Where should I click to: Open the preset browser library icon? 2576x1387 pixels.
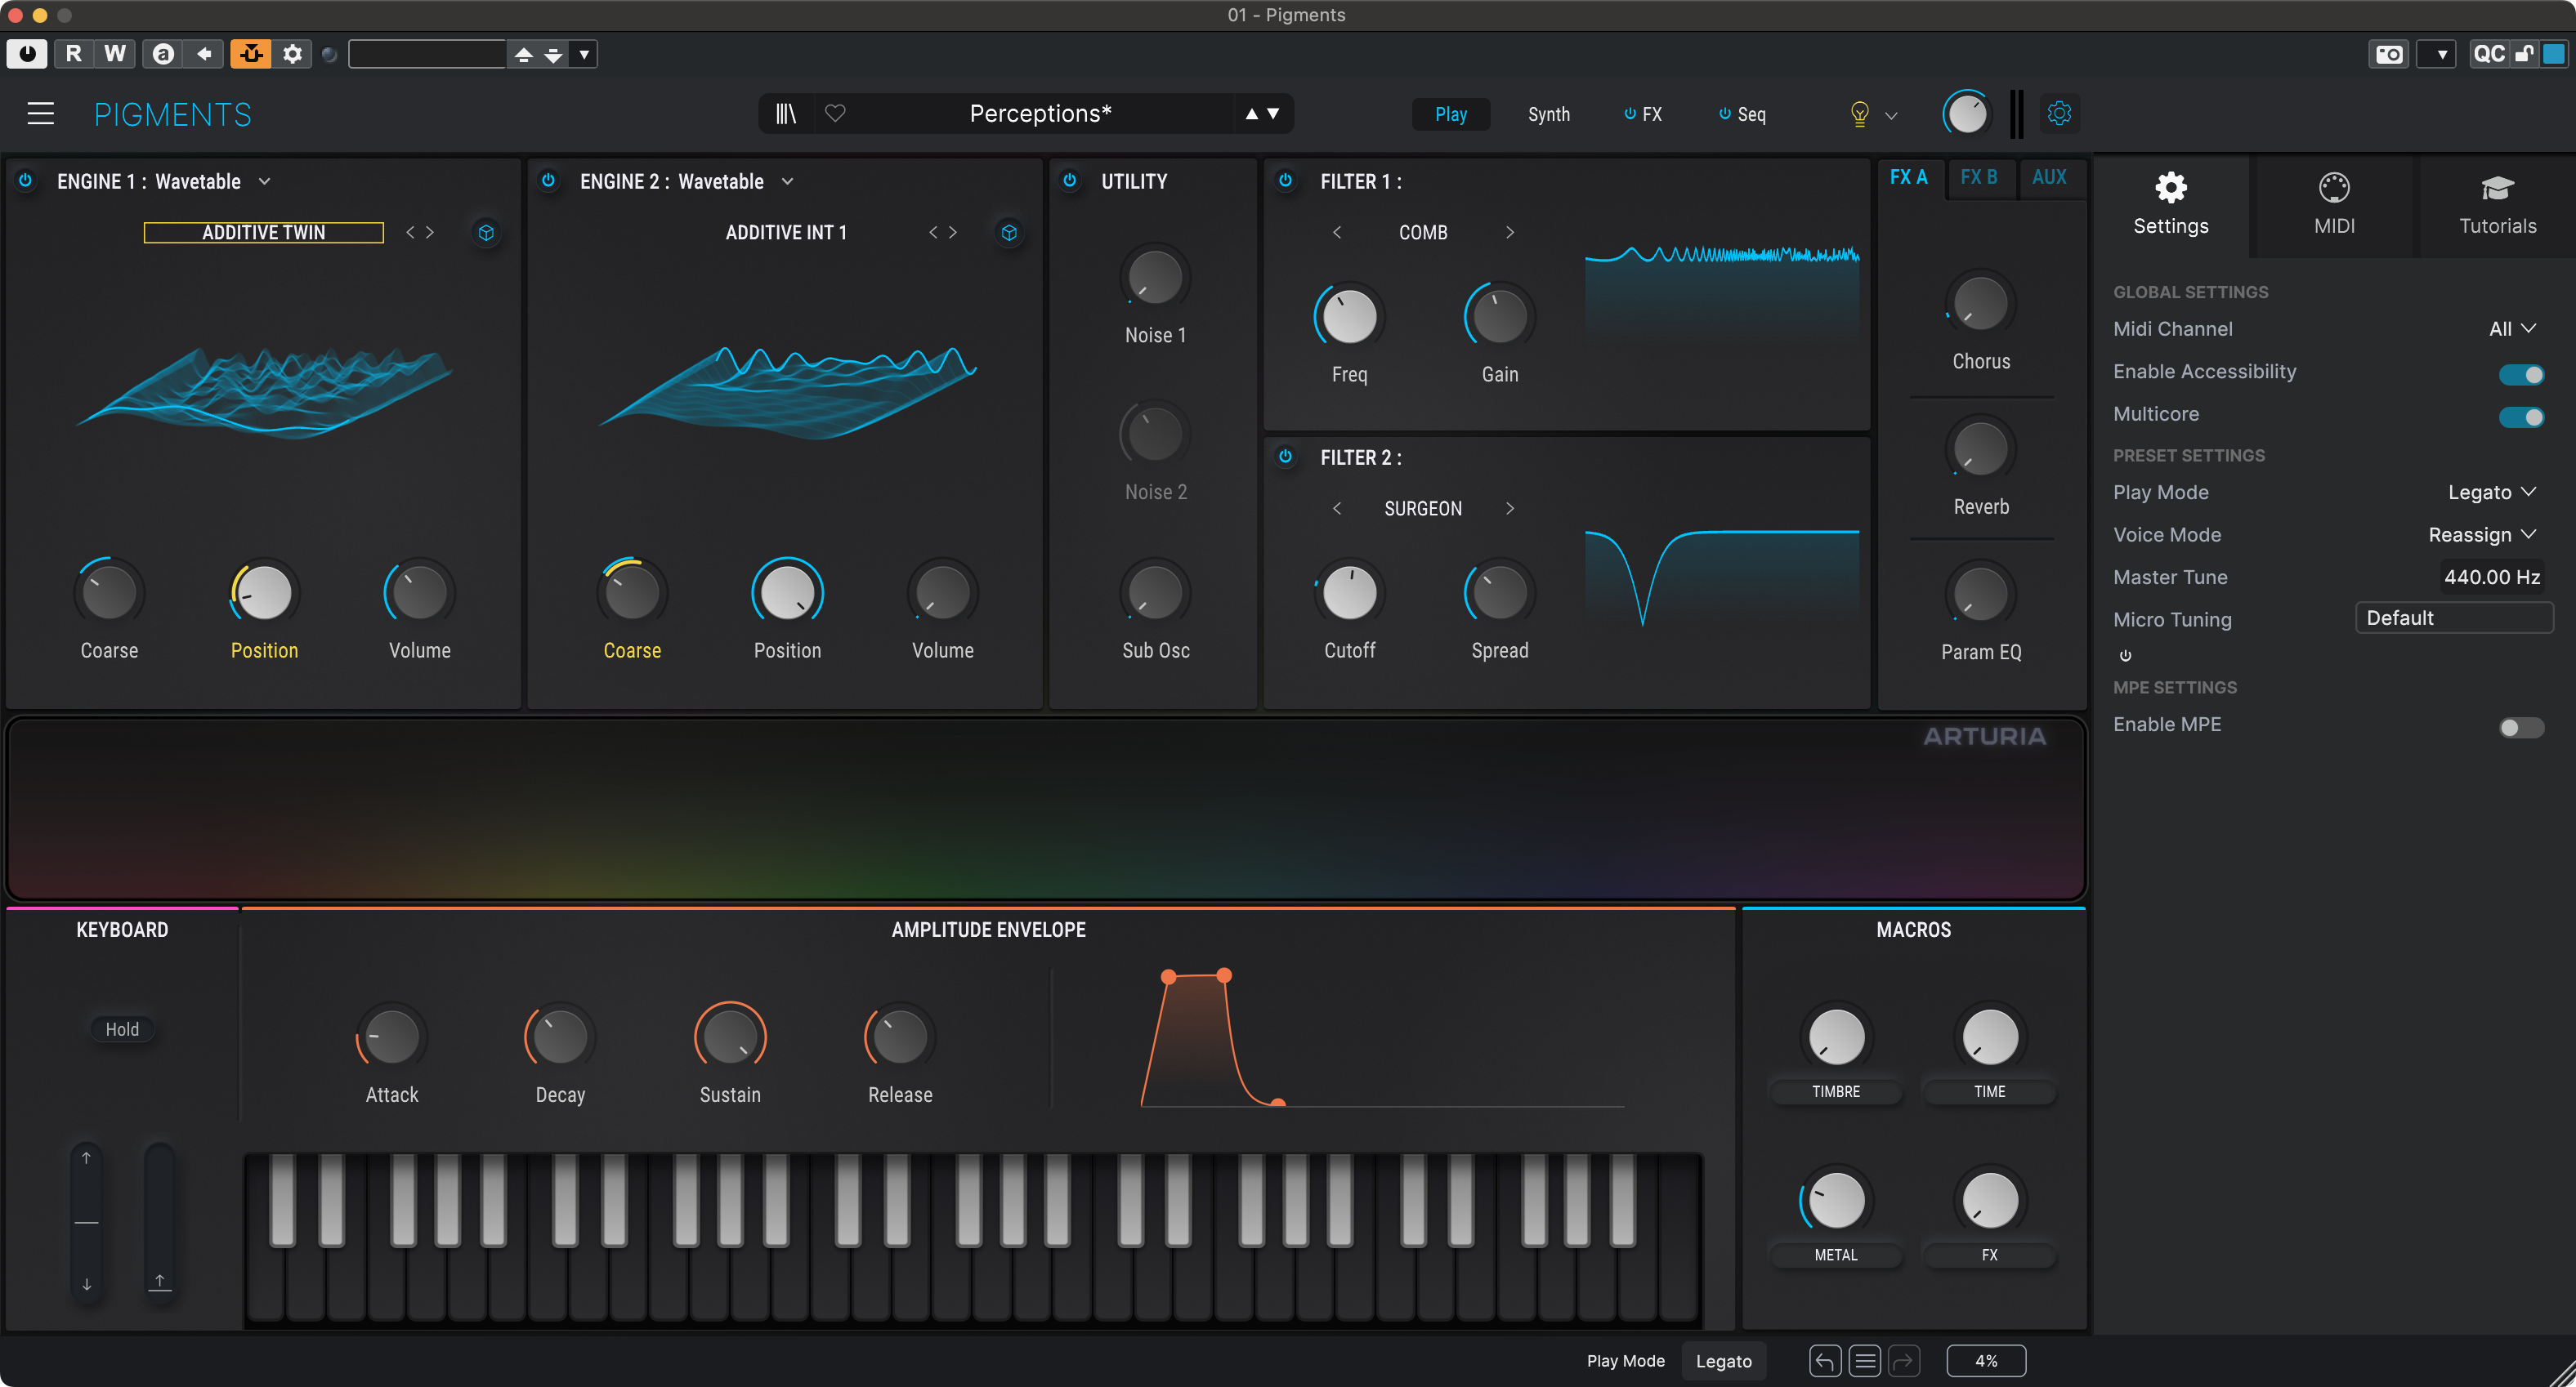point(786,114)
